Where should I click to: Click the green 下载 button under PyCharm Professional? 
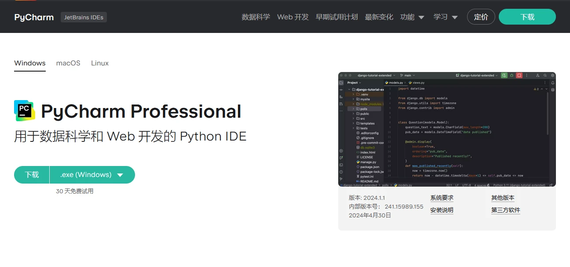tap(32, 175)
